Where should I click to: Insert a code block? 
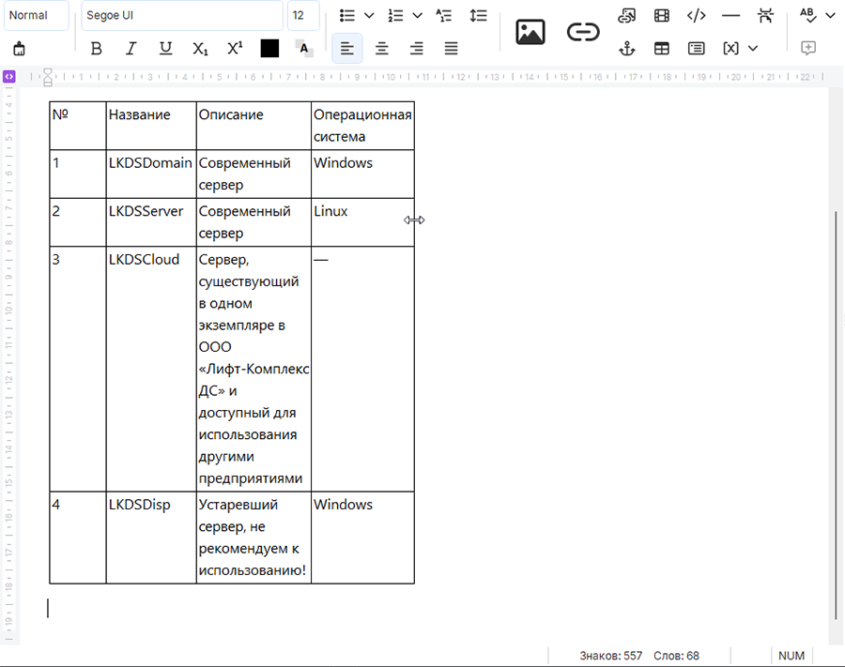pos(697,16)
